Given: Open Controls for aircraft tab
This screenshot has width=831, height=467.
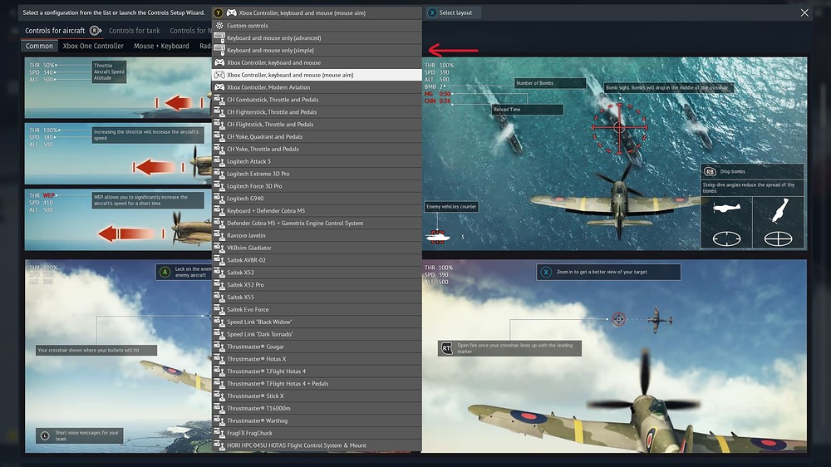Looking at the screenshot, I should (55, 31).
